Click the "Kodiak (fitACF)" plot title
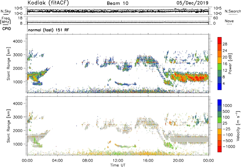 [x=48, y=3]
